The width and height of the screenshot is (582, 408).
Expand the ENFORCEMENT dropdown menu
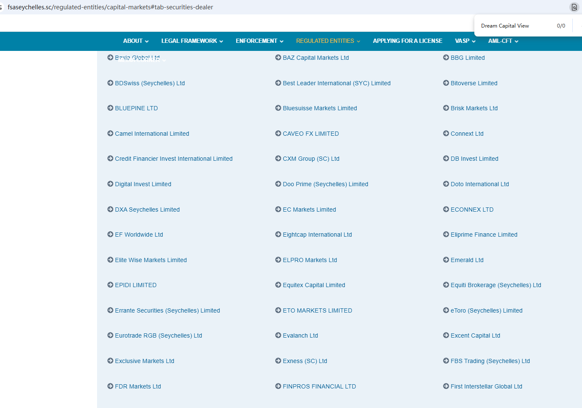click(x=259, y=41)
